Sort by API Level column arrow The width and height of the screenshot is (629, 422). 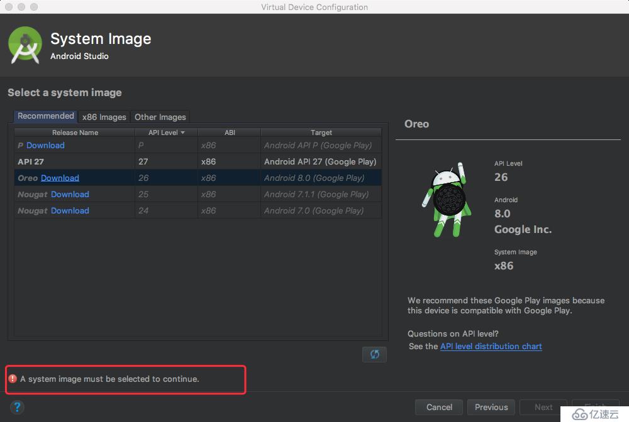182,133
